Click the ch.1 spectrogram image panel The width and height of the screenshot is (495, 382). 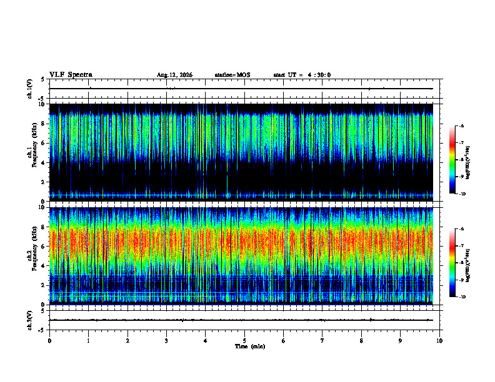241,152
